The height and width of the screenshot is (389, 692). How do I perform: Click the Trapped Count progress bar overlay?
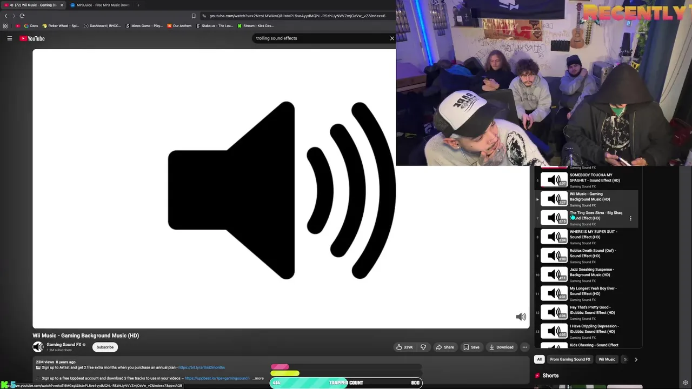[x=346, y=383]
